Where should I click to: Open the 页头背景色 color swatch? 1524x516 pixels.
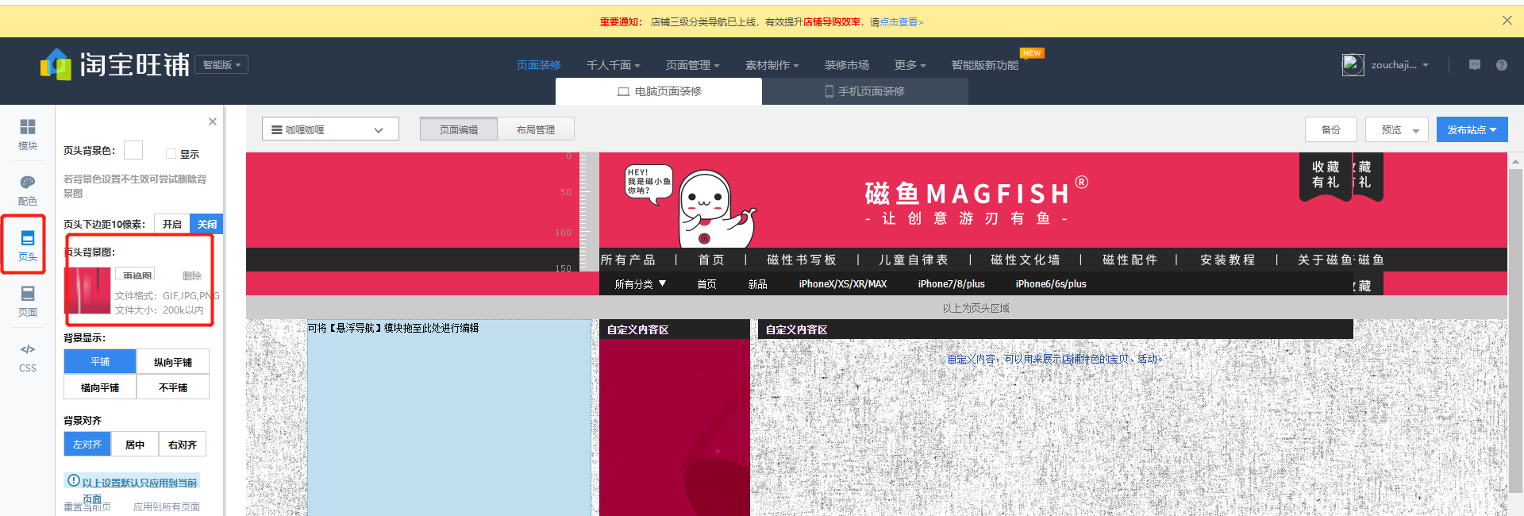coord(133,150)
